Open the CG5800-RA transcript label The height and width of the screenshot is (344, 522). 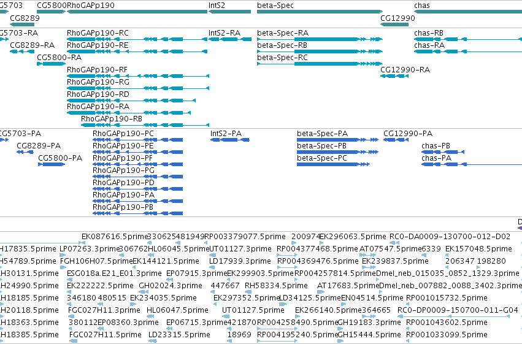pos(59,58)
